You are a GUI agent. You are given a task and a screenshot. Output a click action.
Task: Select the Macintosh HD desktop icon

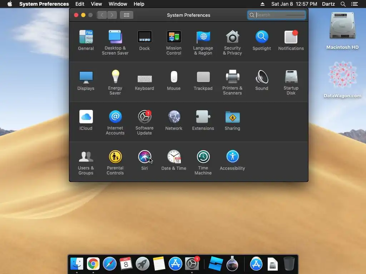click(342, 31)
